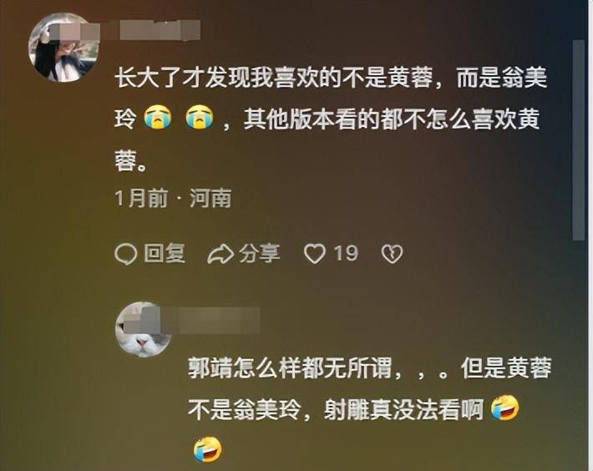Open the cat avatar of the replier
Viewport: 593px width, 471px height.
coord(144,330)
